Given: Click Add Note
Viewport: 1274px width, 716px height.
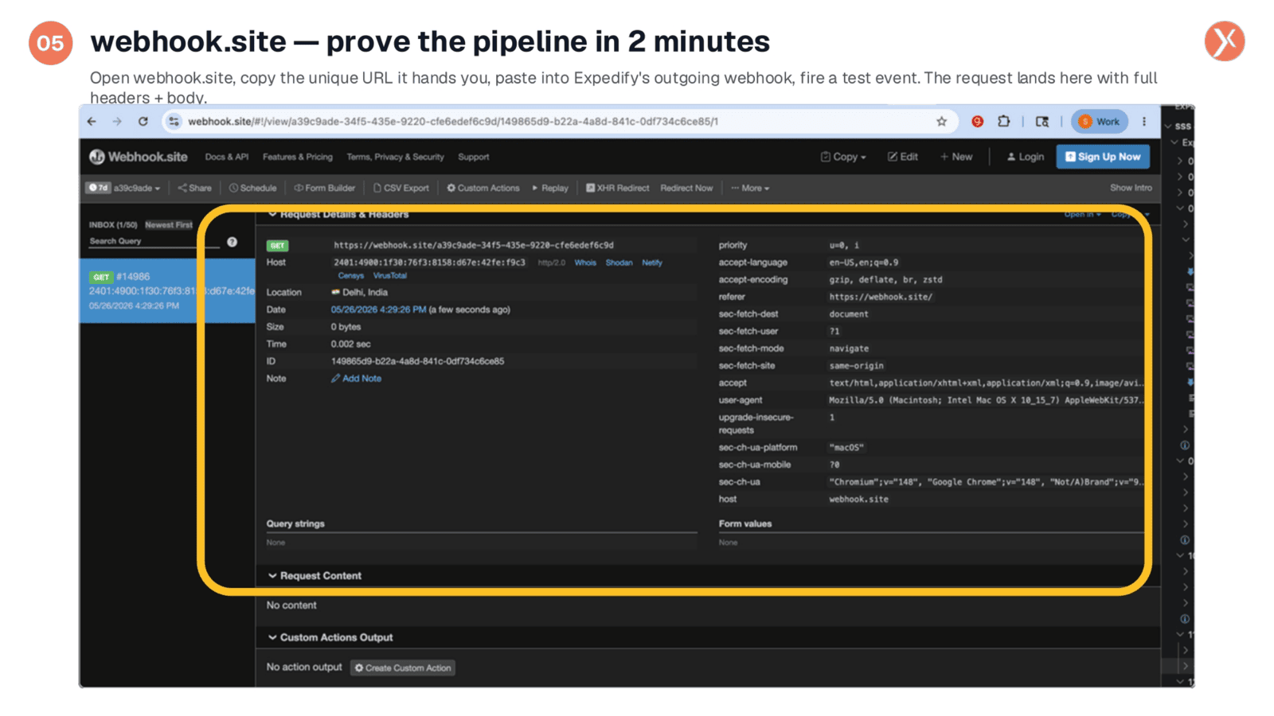Looking at the screenshot, I should (356, 379).
